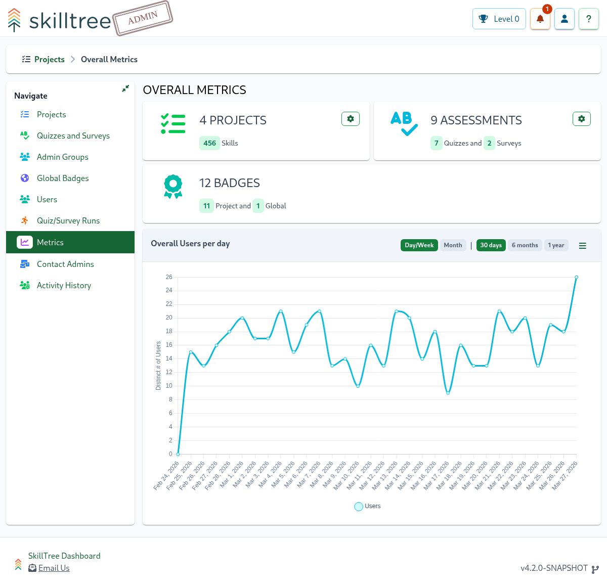Screen dimensions: 607x586
Task: Click the version branch icon
Action: (x=595, y=569)
